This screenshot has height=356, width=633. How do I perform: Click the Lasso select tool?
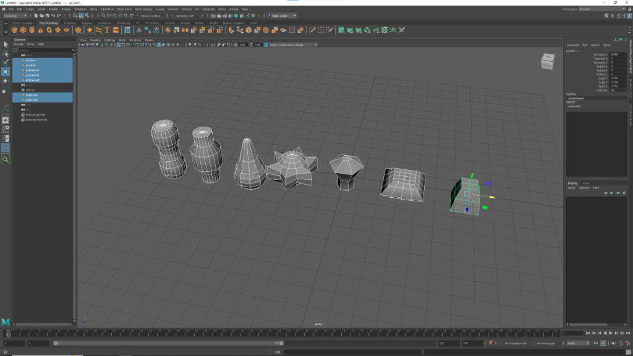coord(6,54)
